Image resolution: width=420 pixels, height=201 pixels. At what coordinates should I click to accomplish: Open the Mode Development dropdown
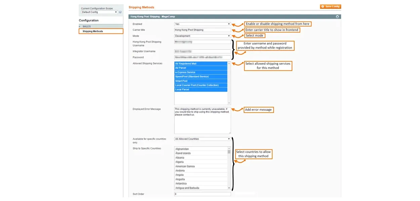pyautogui.click(x=202, y=36)
